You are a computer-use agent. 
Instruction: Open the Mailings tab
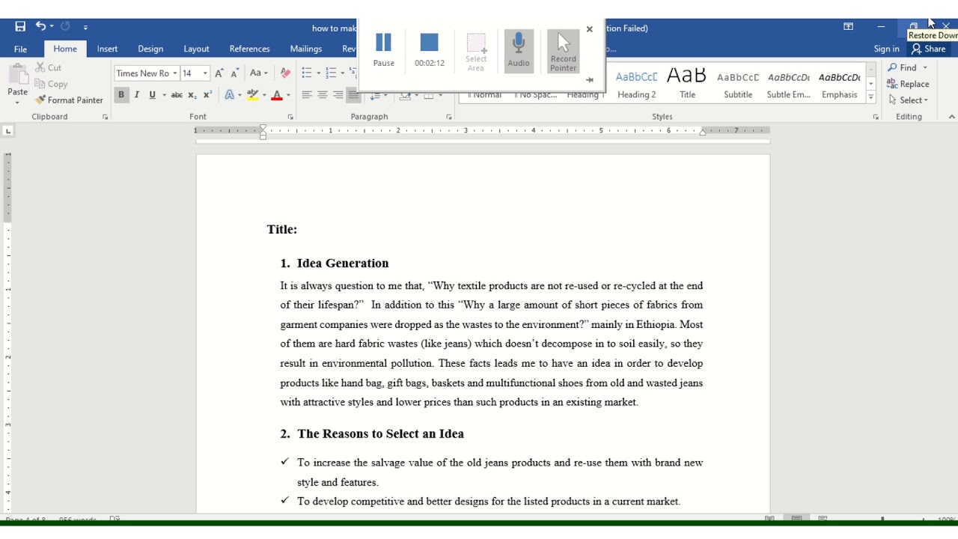306,49
